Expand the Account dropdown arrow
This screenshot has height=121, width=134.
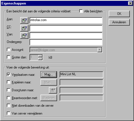(x=99, y=50)
